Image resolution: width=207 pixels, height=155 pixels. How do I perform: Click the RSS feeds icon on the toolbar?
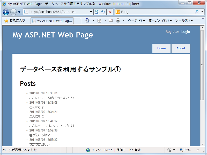(x=99, y=20)
